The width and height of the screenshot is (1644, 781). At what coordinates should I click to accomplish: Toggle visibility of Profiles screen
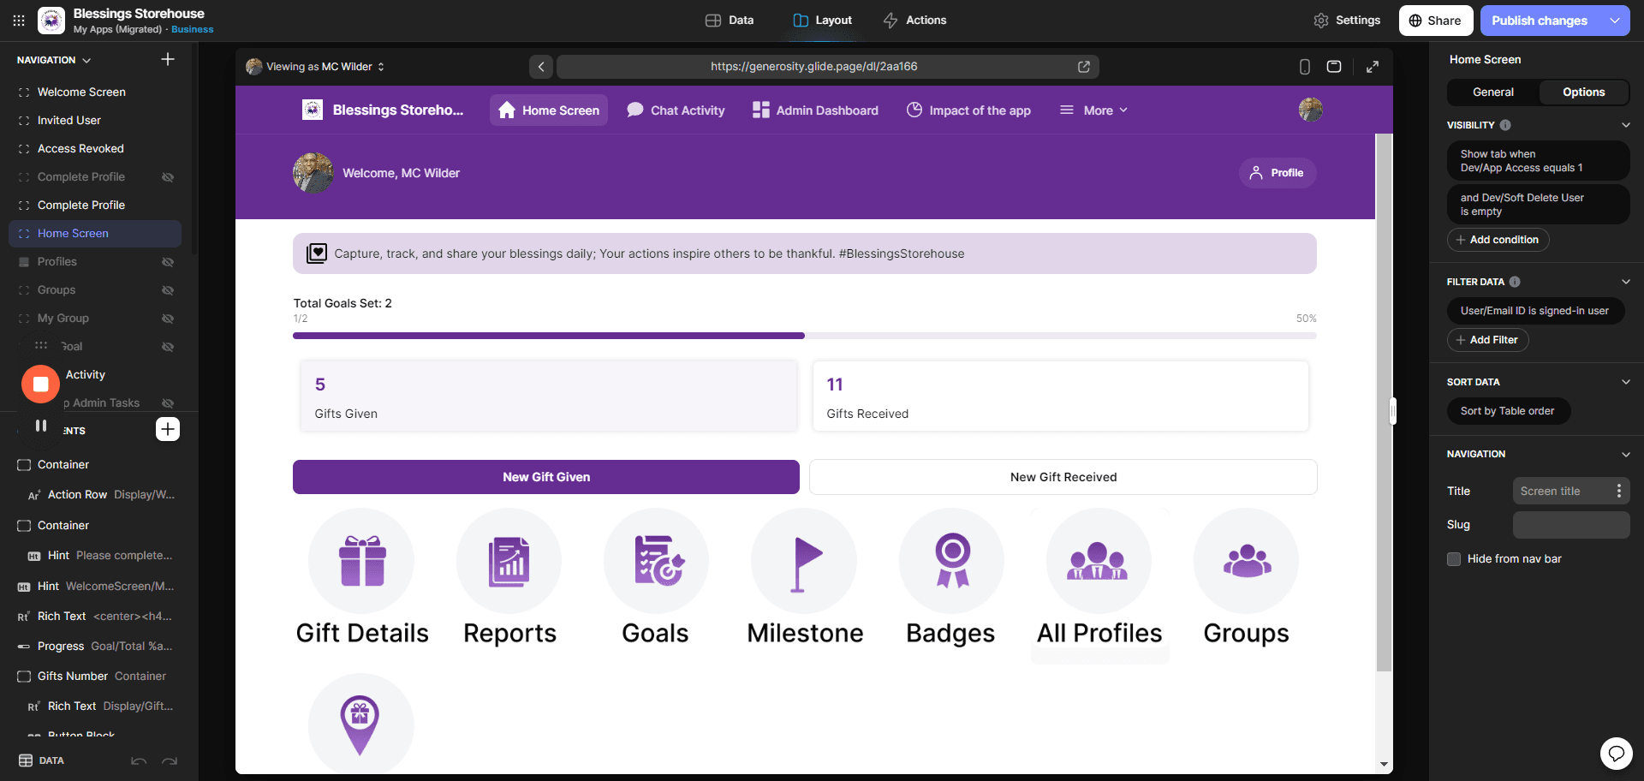pyautogui.click(x=168, y=262)
